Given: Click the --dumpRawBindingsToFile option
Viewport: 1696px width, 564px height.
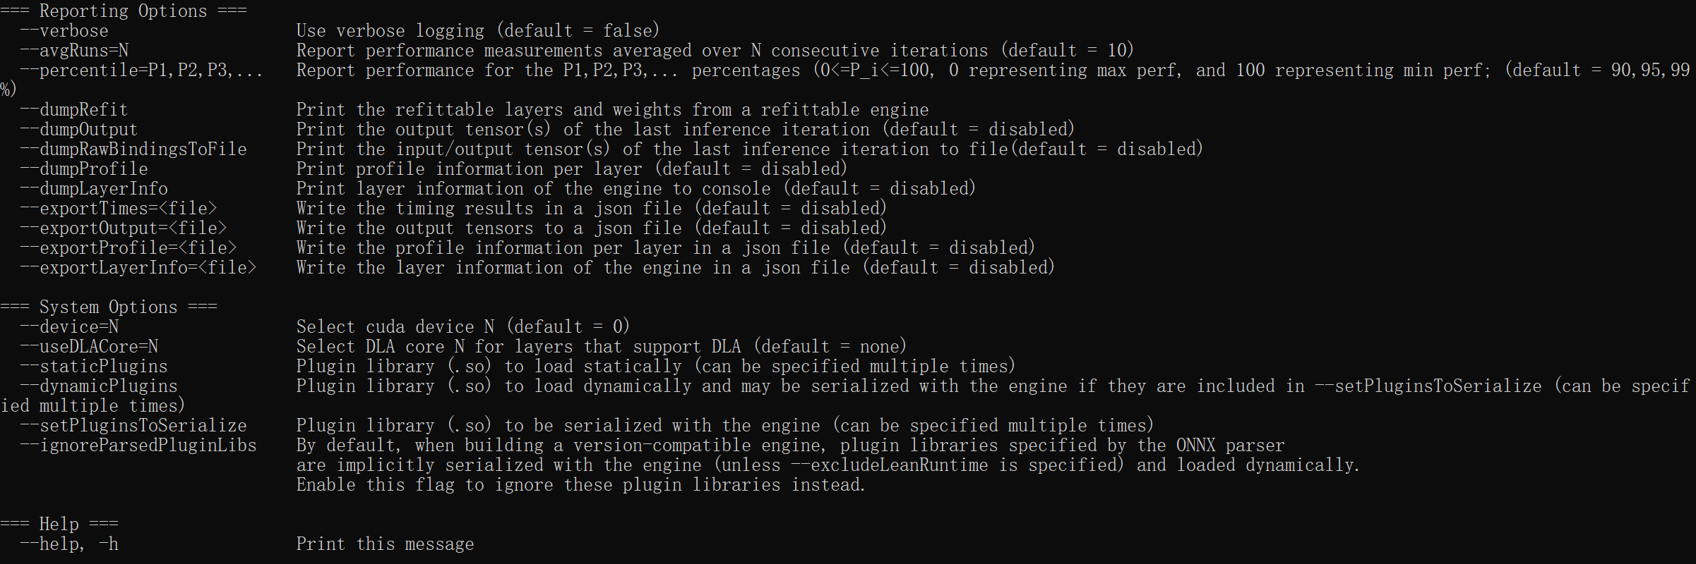Looking at the screenshot, I should click(133, 149).
